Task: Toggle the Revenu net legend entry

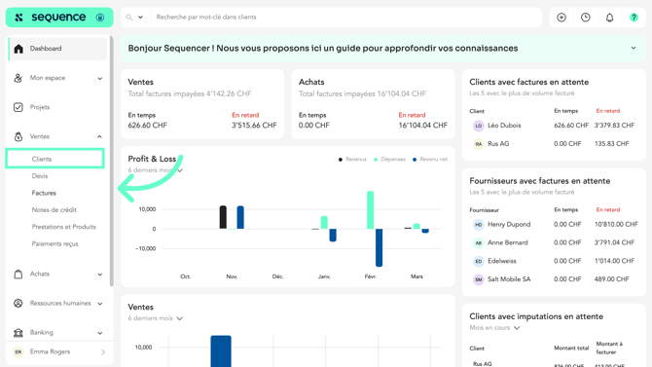Action: pyautogui.click(x=430, y=160)
